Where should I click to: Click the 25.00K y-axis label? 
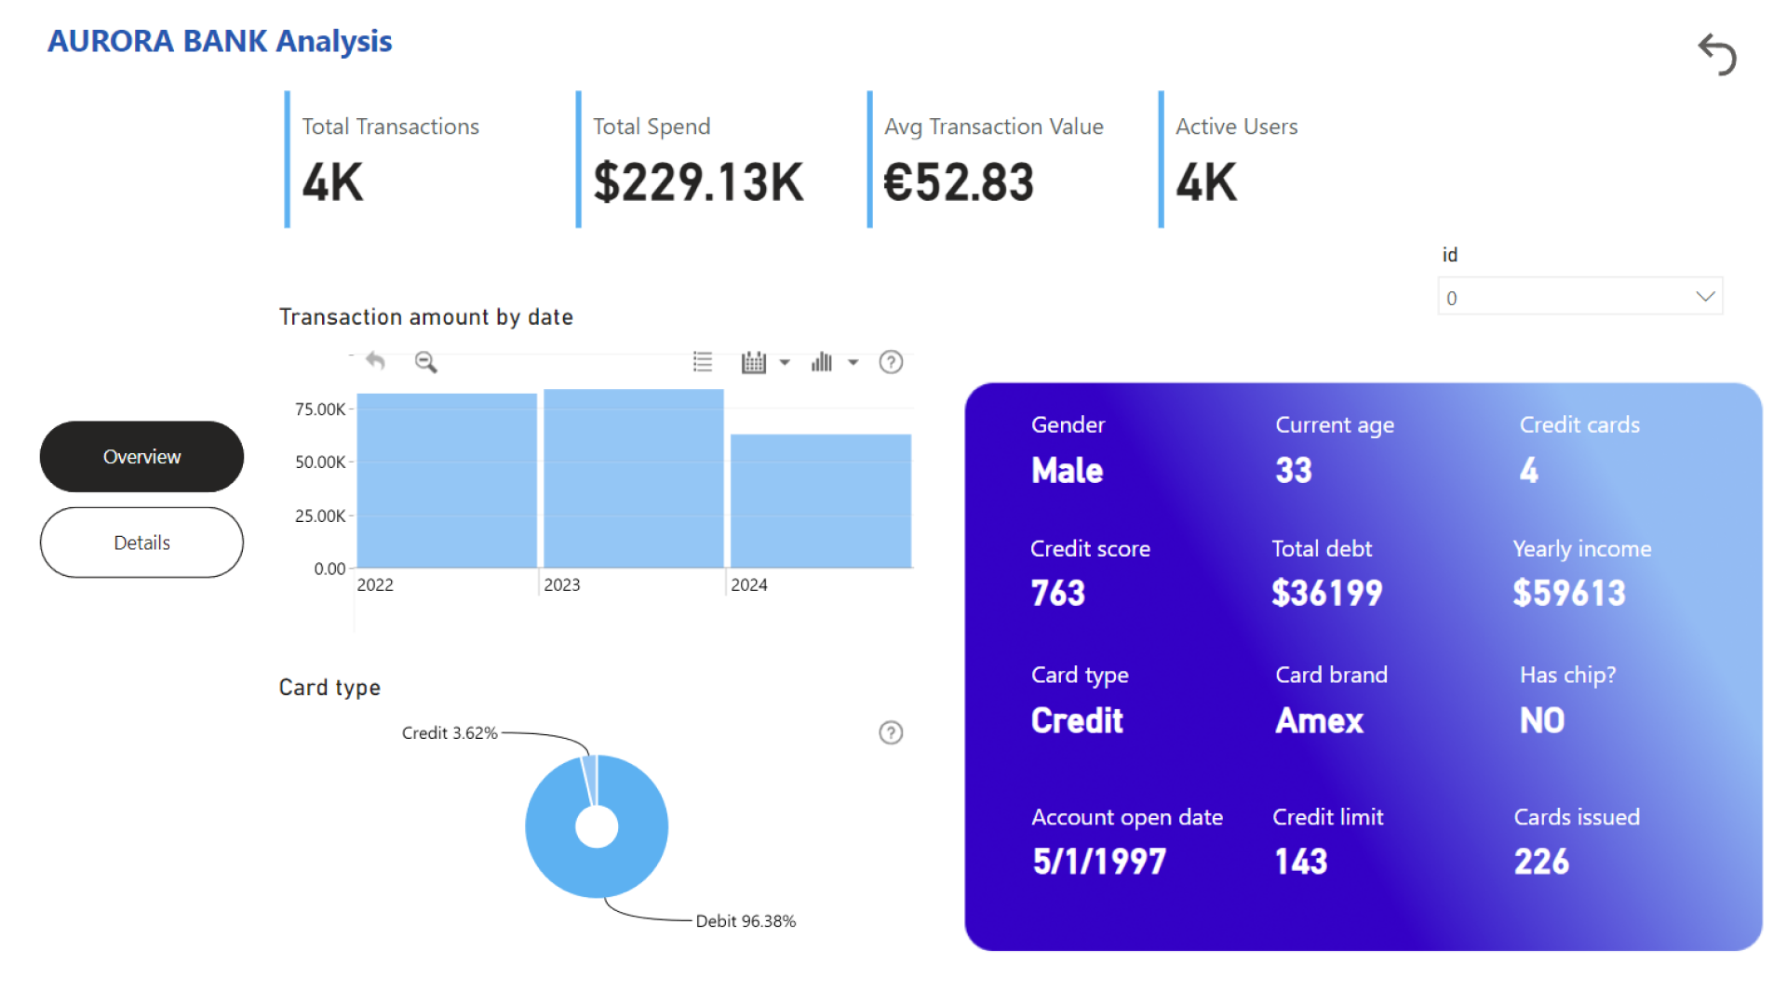pos(320,516)
